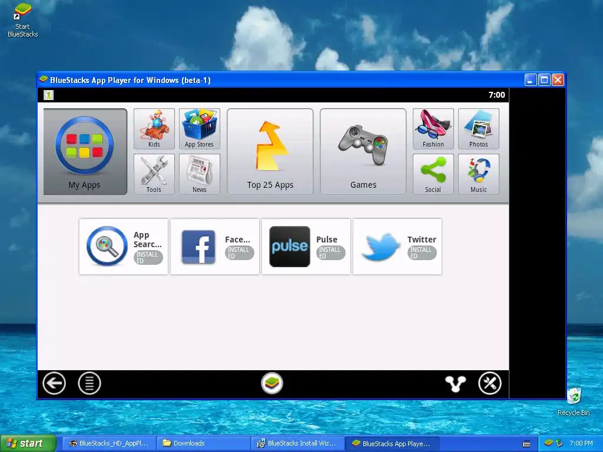Launch the Facebook app icon

[198, 247]
